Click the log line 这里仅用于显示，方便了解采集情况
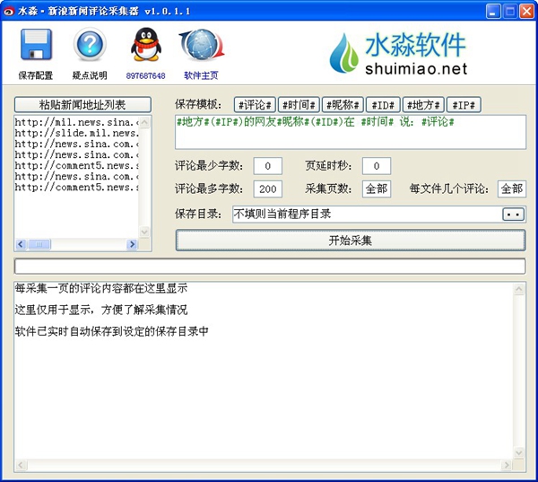 [101, 310]
